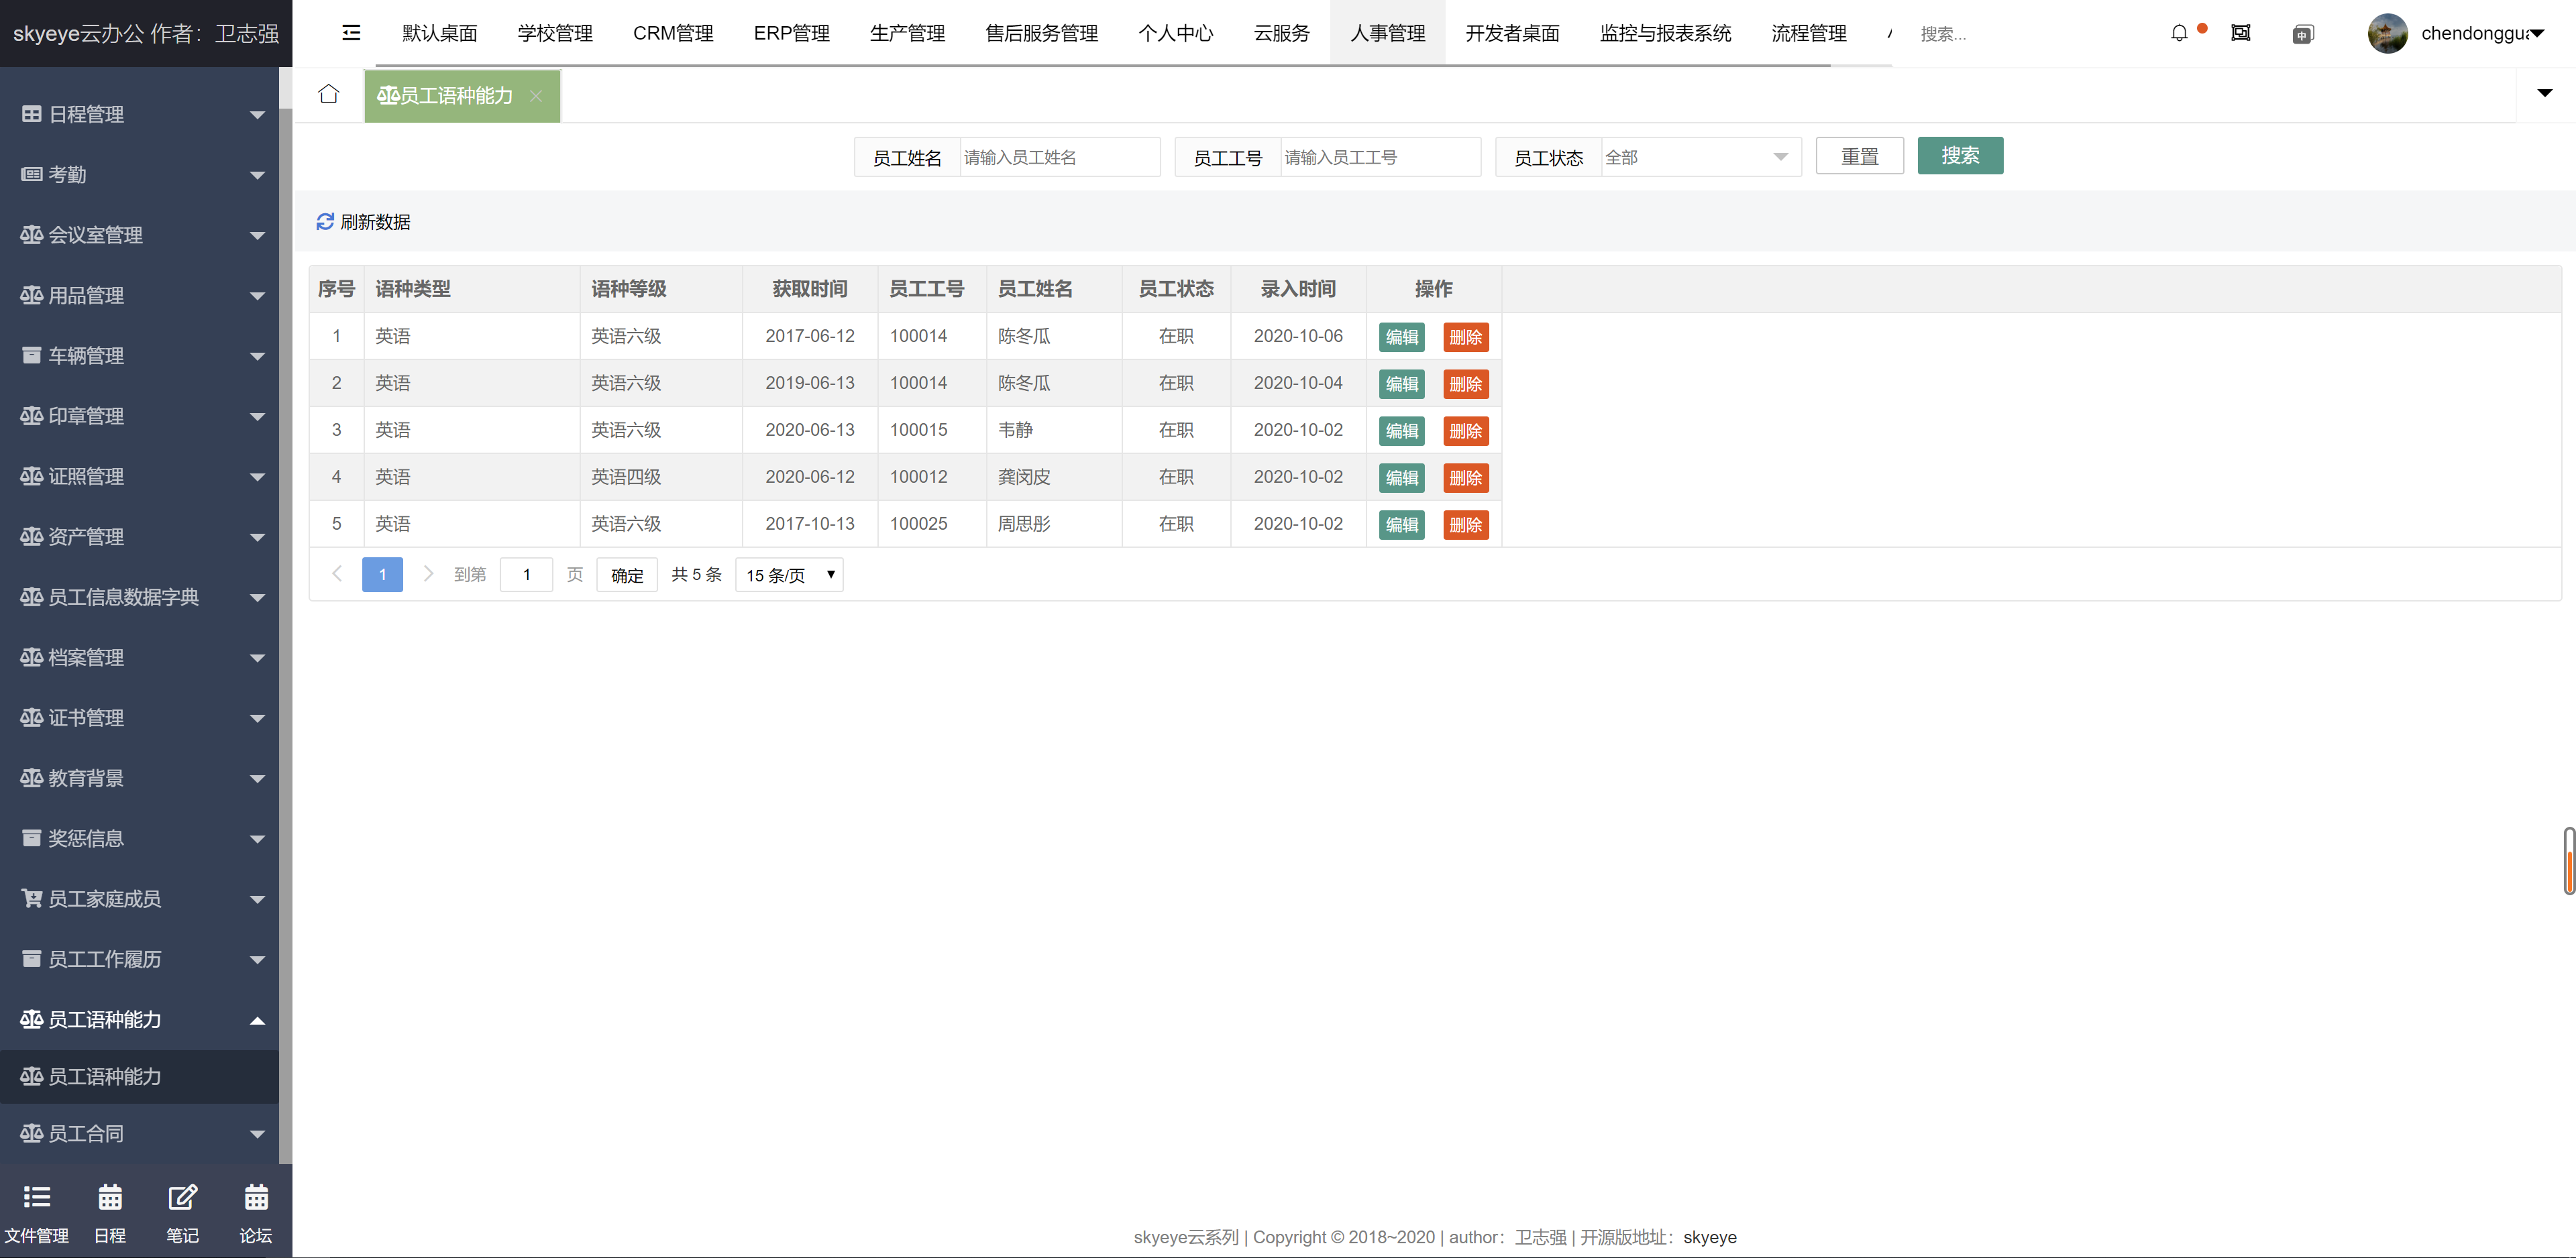Viewport: 2576px width, 1258px height.
Task: Edit the row with 2017-06-12 date
Action: click(1401, 337)
